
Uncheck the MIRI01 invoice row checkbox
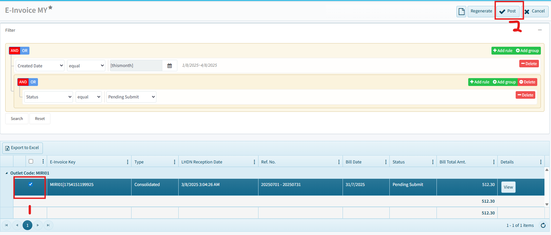[31, 184]
